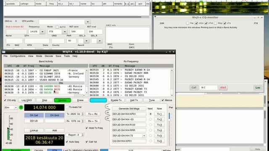
Task: Open the Mode menu
Action: point(39,56)
